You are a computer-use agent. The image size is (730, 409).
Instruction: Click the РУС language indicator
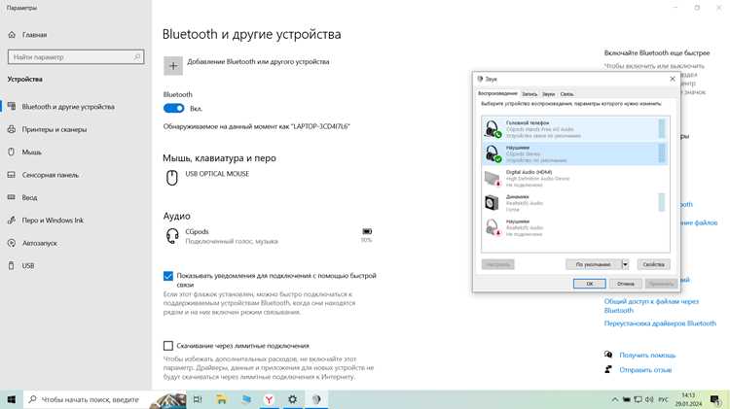pos(664,399)
